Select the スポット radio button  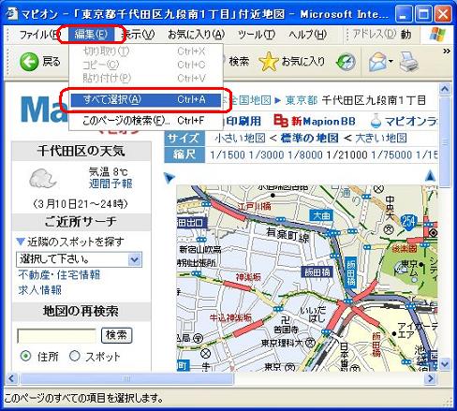[x=75, y=356]
